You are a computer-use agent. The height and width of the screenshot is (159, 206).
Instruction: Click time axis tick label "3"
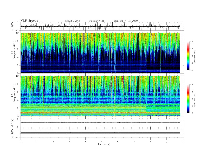(x=69, y=142)
